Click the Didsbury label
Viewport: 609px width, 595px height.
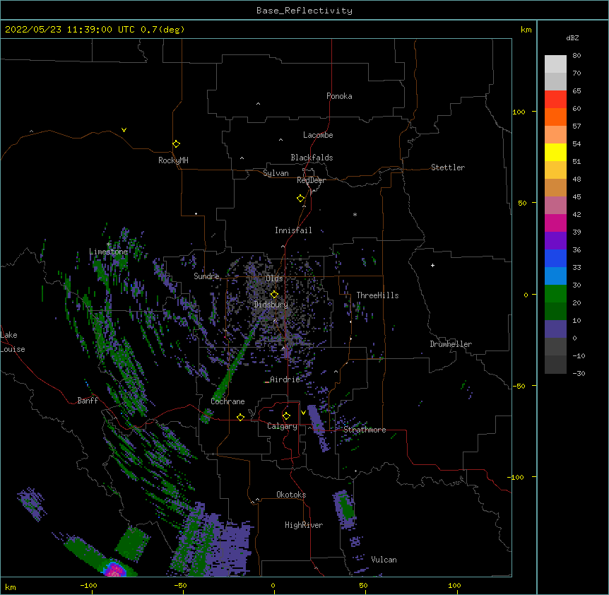click(x=271, y=305)
